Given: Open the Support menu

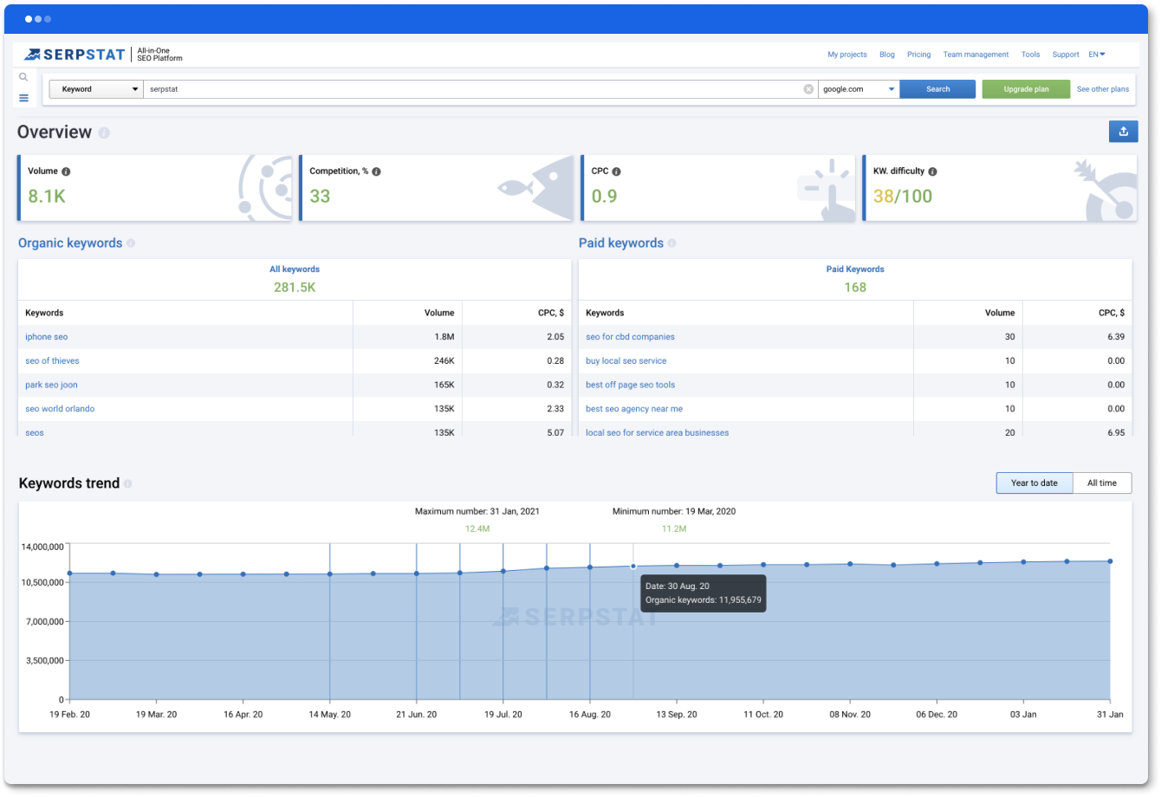Looking at the screenshot, I should pyautogui.click(x=1066, y=55).
